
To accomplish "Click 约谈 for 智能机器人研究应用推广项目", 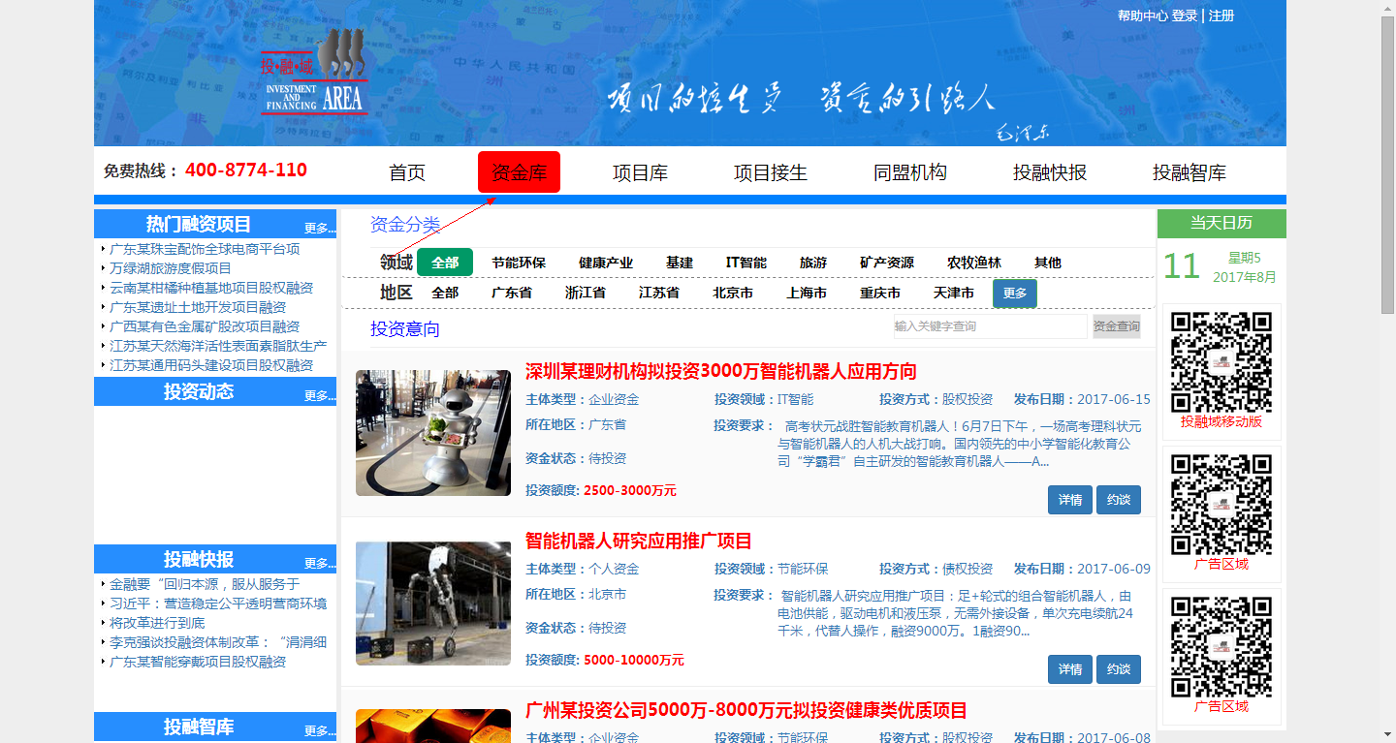I will 1119,669.
